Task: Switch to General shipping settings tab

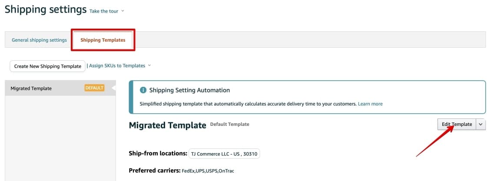Action: pyautogui.click(x=39, y=40)
